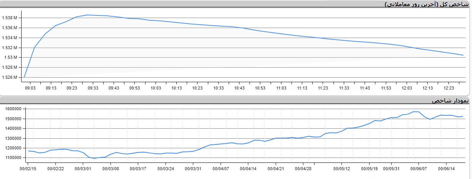Click the 10:43 time axis label
The image size is (472, 179).
point(239,88)
